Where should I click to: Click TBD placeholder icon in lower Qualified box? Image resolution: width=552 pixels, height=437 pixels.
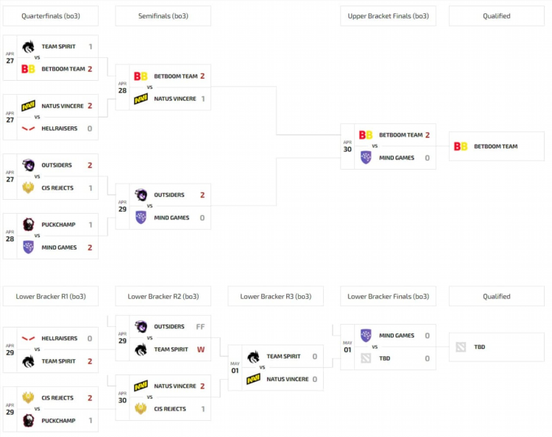[x=461, y=347]
